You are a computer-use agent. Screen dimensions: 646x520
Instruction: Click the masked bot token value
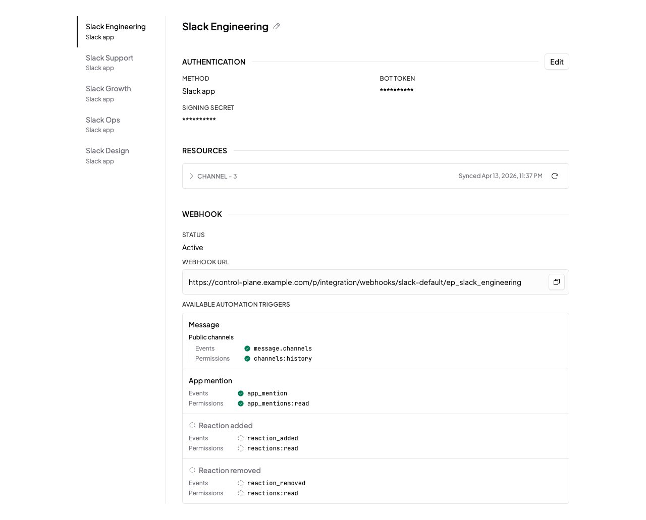tap(397, 91)
